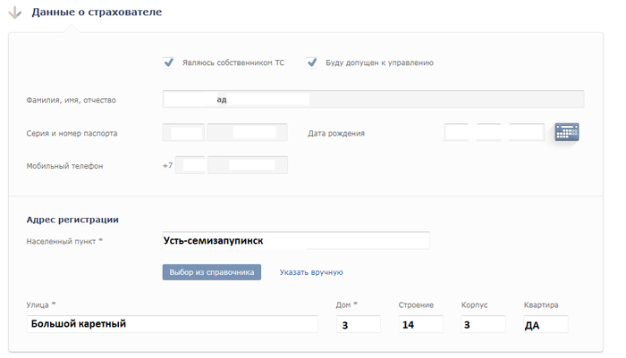Collapse the "Данные о страхователе" section arrow
This screenshot has width=626, height=358.
click(16, 13)
